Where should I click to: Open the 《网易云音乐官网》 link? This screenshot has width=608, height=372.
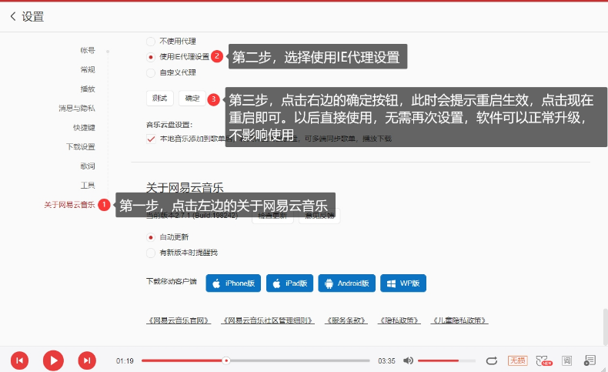pos(179,320)
